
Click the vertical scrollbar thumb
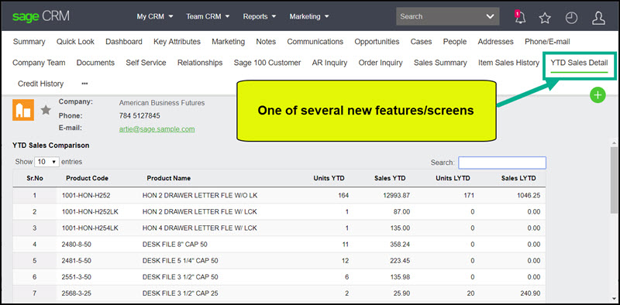click(614, 180)
